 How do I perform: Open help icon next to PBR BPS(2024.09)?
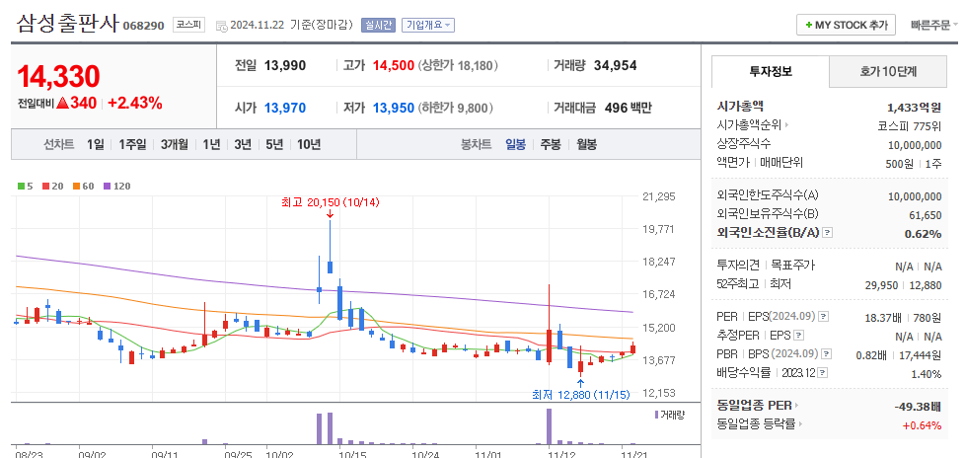[827, 354]
